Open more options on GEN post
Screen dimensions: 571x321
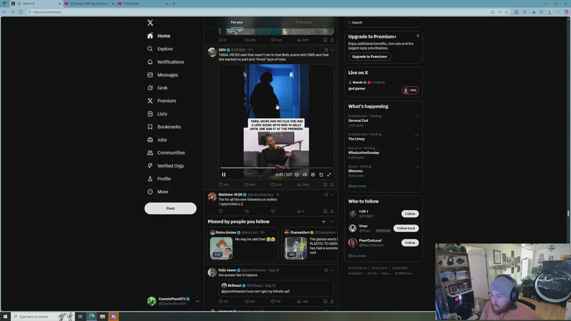[x=332, y=50]
